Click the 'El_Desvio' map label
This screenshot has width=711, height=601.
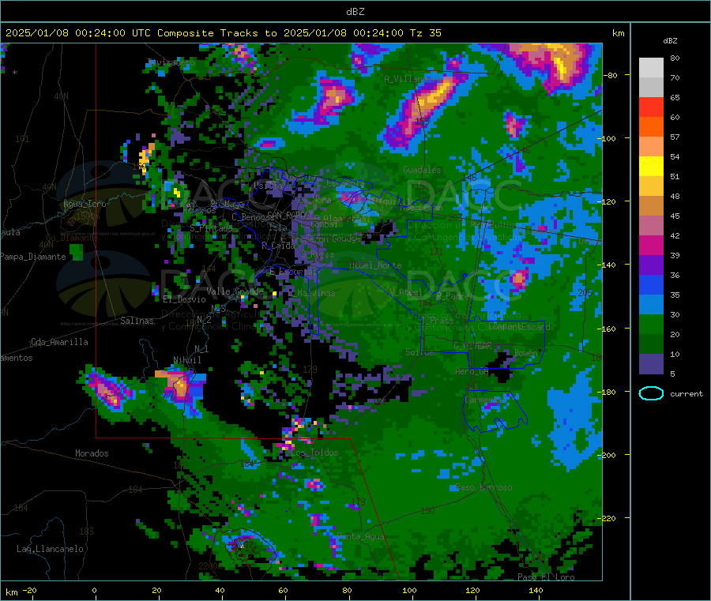click(184, 299)
